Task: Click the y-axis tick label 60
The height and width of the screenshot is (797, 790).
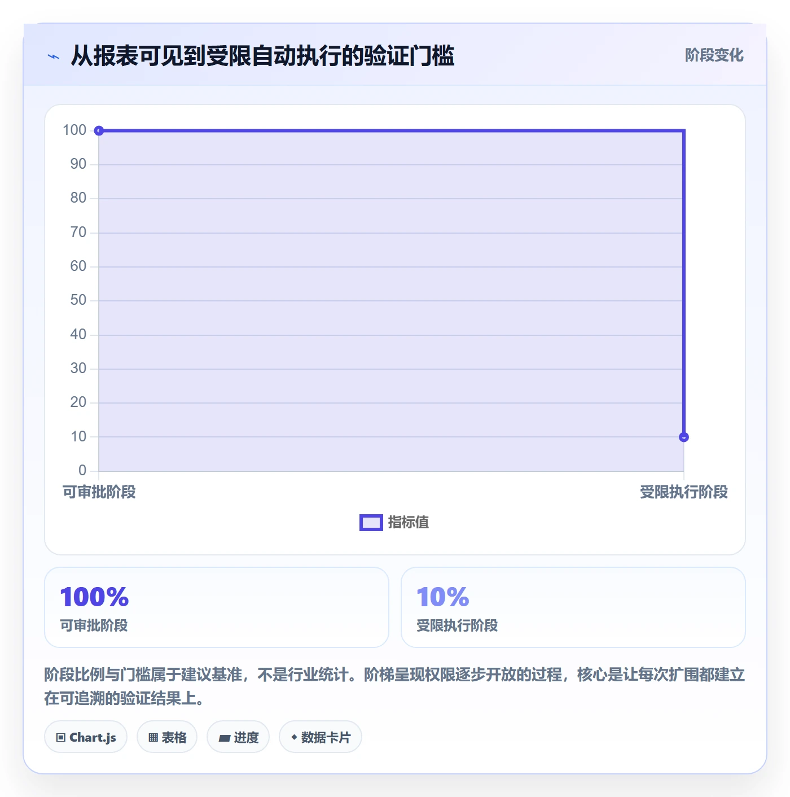Action: click(x=78, y=266)
